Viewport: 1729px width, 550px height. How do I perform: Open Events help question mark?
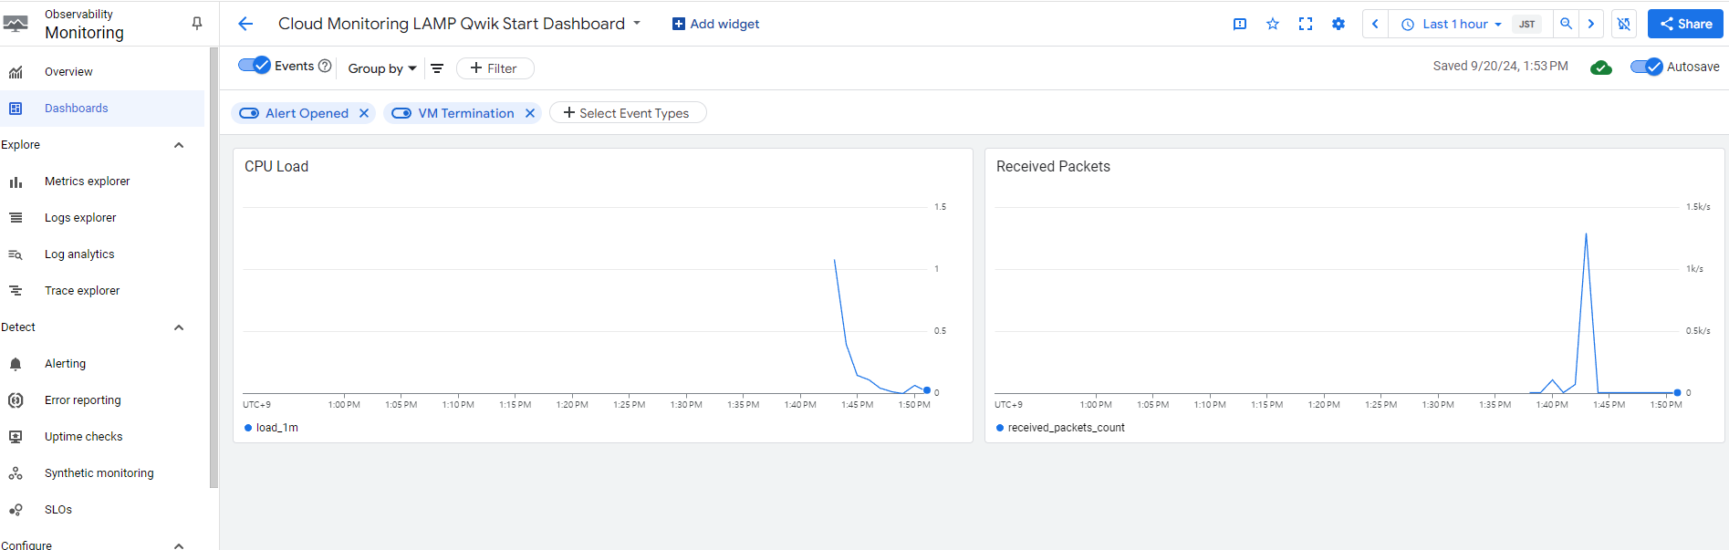click(325, 66)
